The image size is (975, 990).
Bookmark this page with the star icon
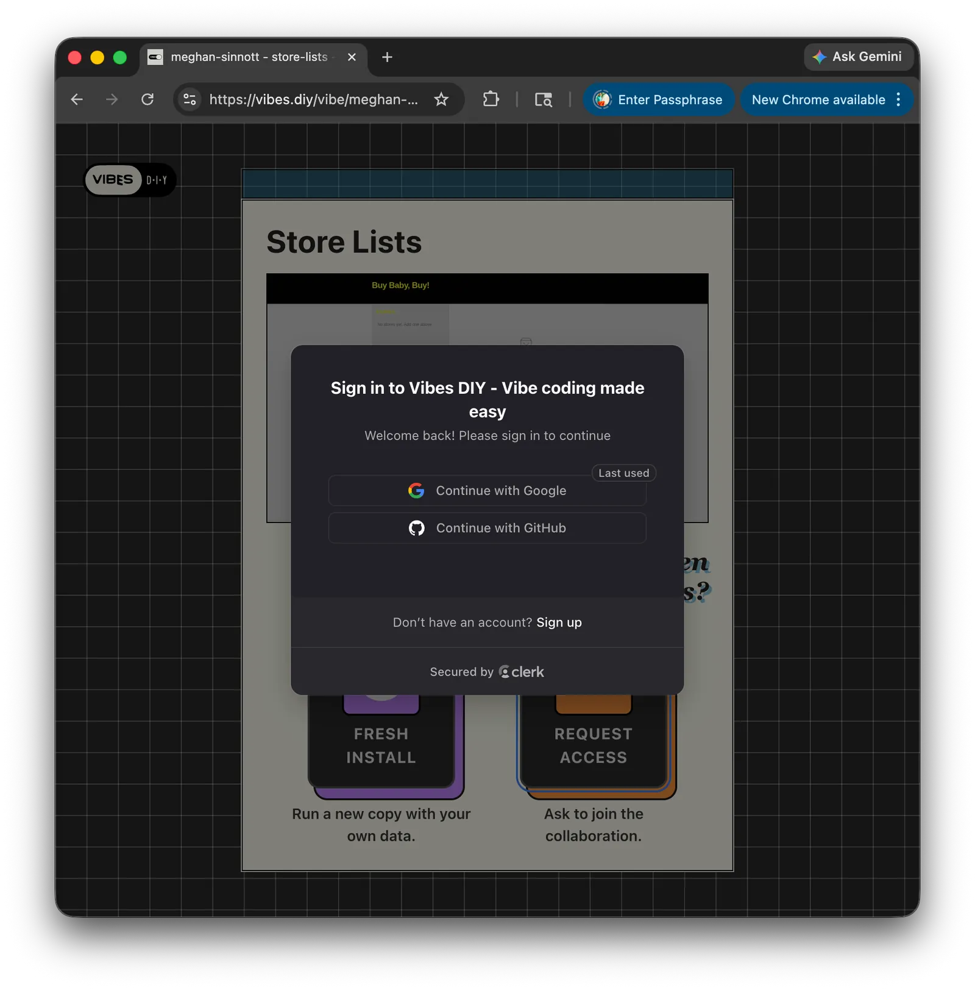coord(441,99)
